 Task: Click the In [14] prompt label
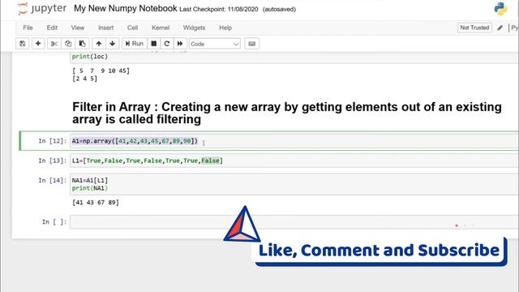coord(52,180)
